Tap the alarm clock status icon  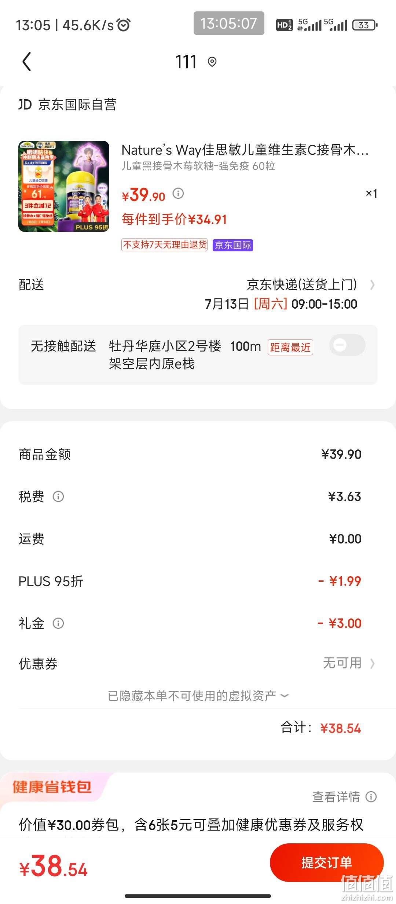click(x=124, y=25)
